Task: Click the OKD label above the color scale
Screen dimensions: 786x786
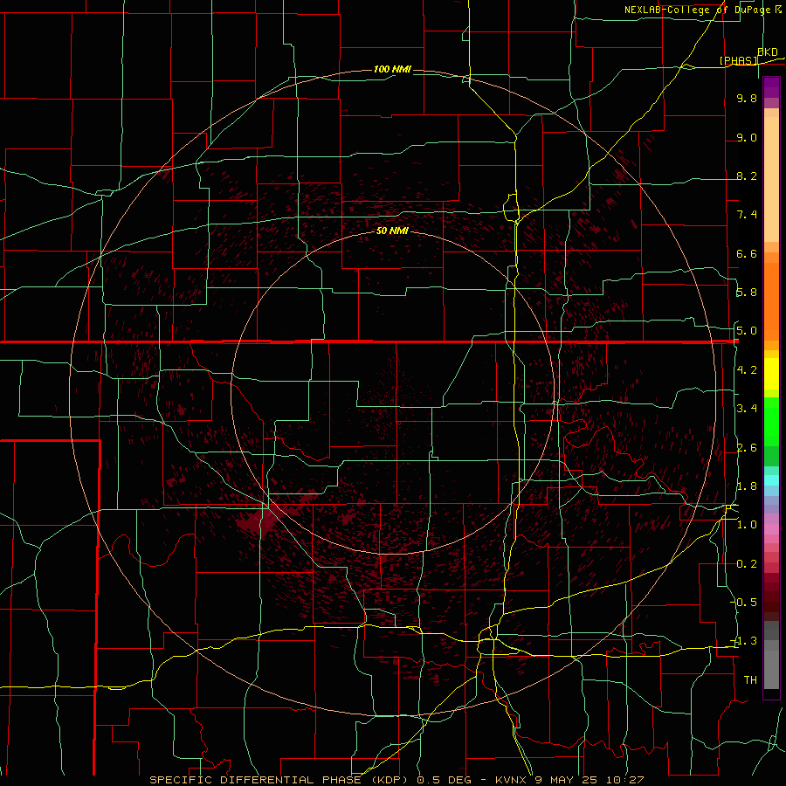Action: tap(768, 52)
